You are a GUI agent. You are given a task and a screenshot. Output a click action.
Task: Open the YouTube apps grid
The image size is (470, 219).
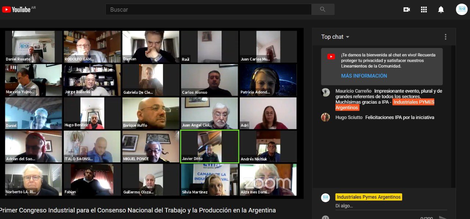coord(424,10)
